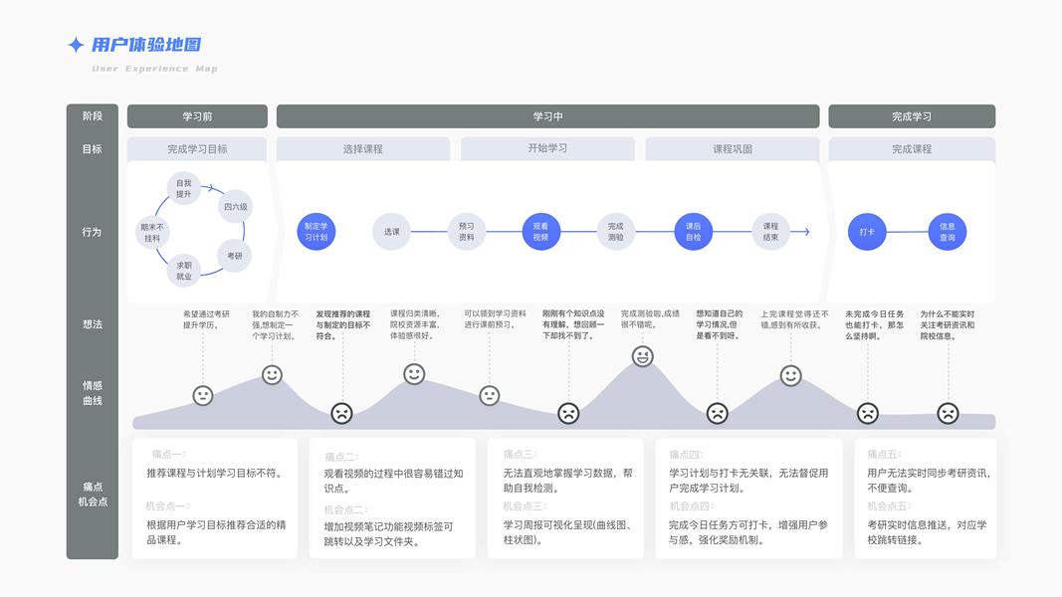Viewport: 1062px width, 597px height.
Task: Click the 期末不挂科 goal circle
Action: tap(152, 232)
